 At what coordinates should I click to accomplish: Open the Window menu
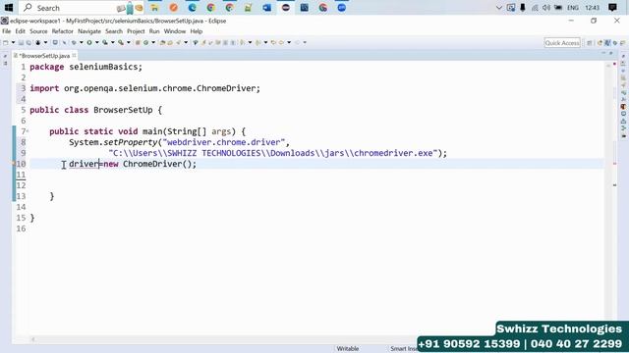(x=175, y=31)
